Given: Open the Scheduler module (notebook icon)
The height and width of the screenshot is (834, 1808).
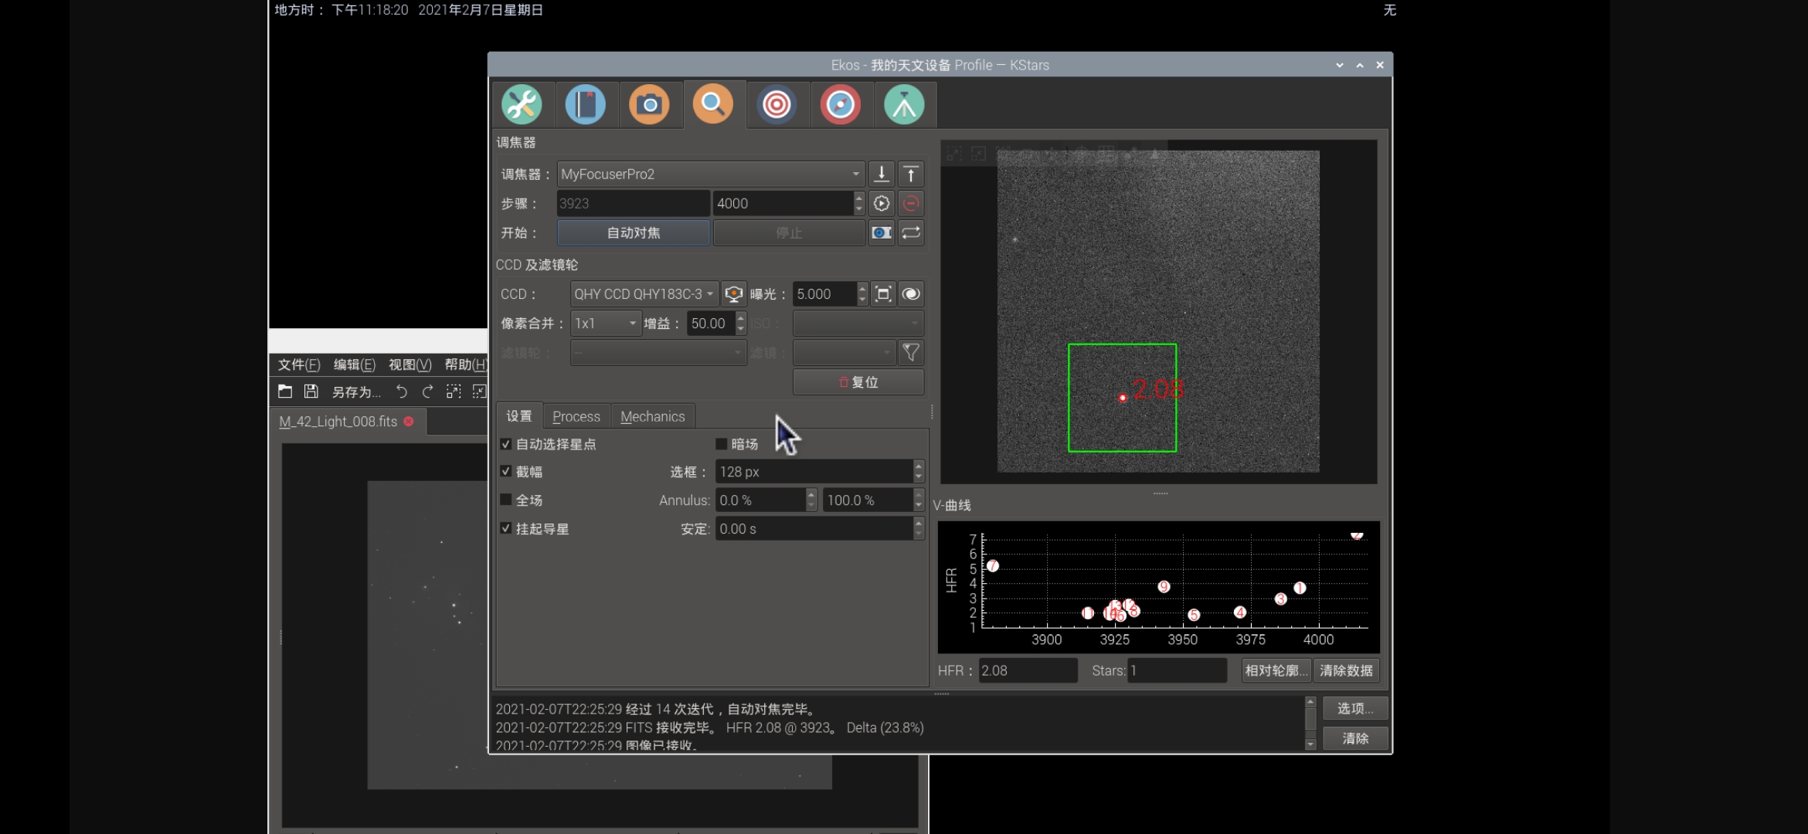Looking at the screenshot, I should (x=586, y=105).
